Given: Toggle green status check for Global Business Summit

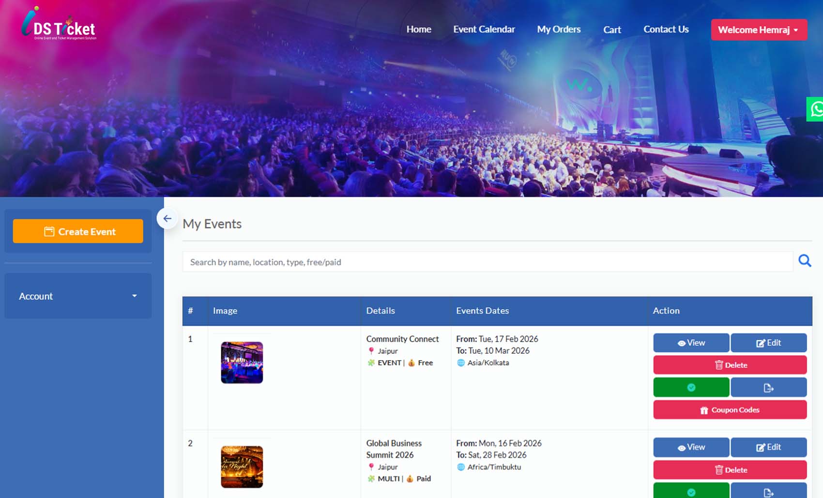Looking at the screenshot, I should point(691,491).
